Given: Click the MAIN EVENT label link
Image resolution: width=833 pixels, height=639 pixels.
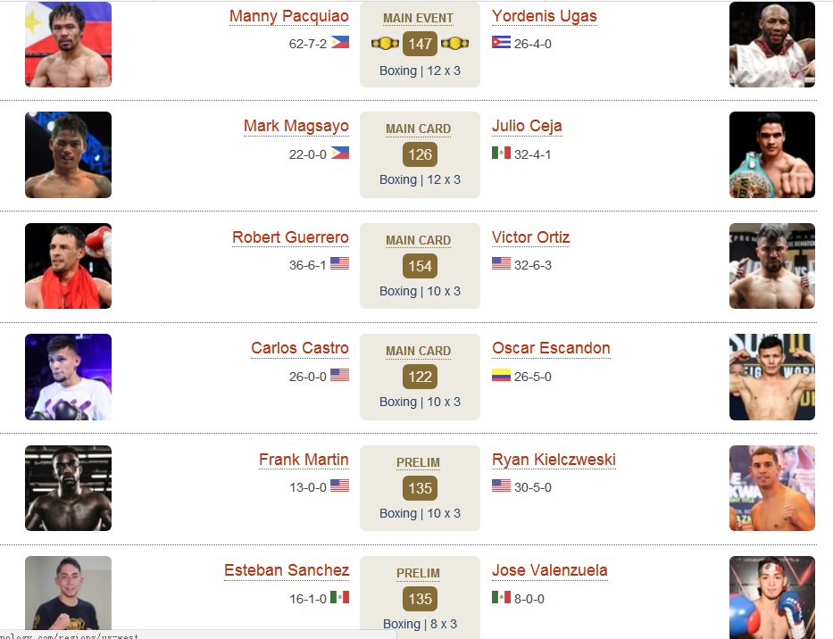Looking at the screenshot, I should click(x=418, y=19).
